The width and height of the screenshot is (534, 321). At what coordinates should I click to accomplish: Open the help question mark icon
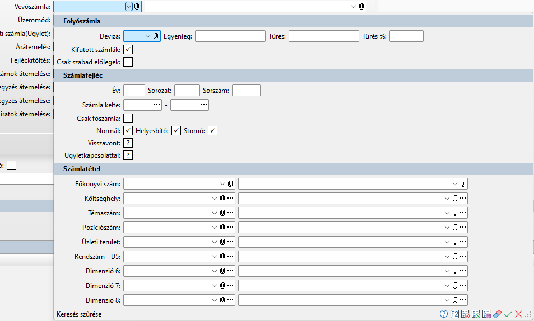[444, 314]
